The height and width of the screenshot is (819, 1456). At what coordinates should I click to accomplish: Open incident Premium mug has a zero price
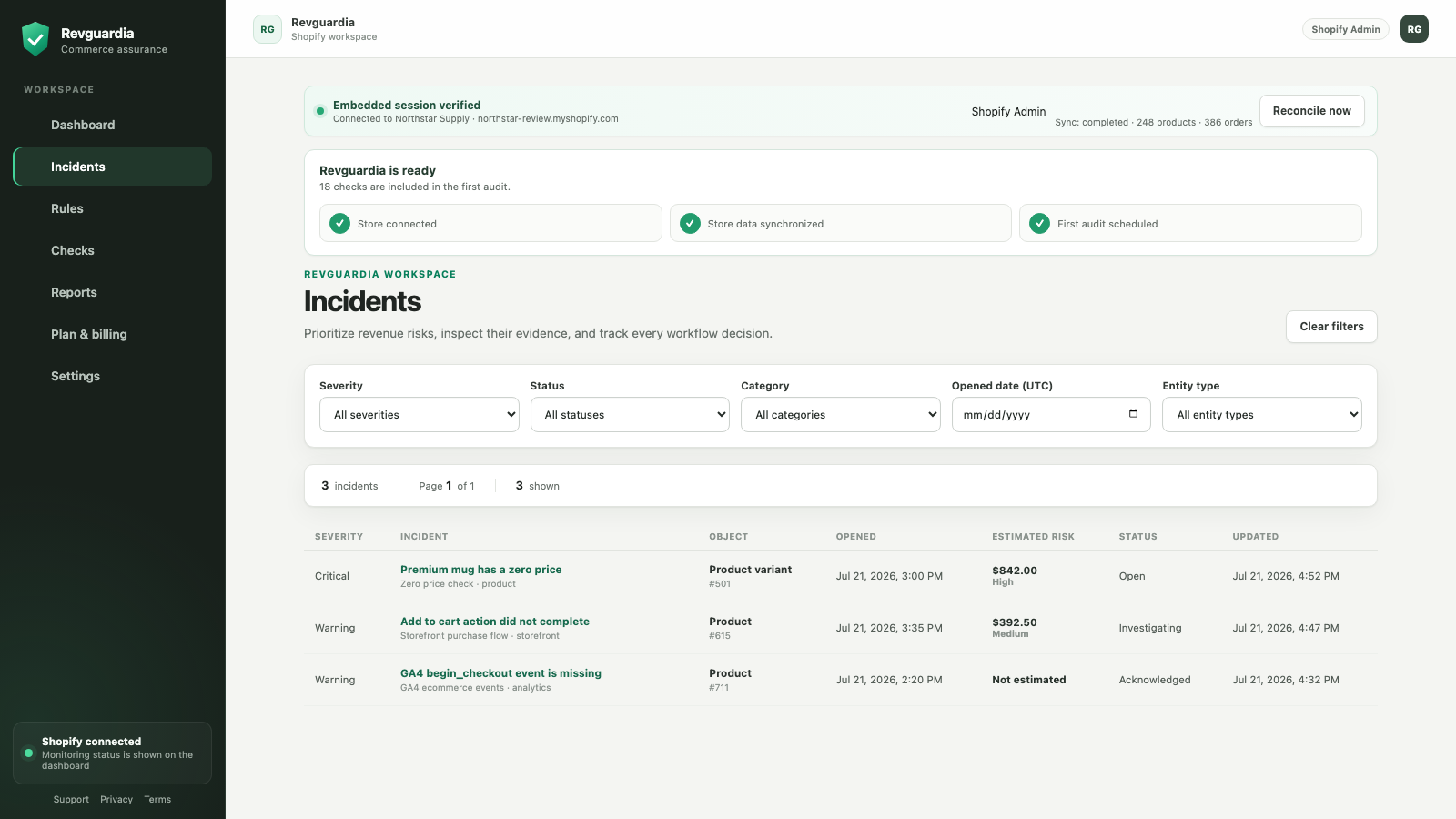(481, 570)
